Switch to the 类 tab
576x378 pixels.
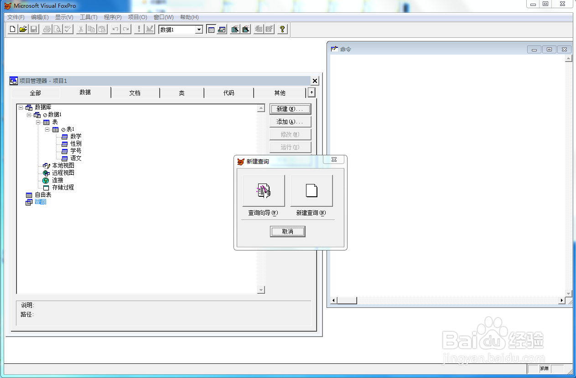(x=182, y=93)
